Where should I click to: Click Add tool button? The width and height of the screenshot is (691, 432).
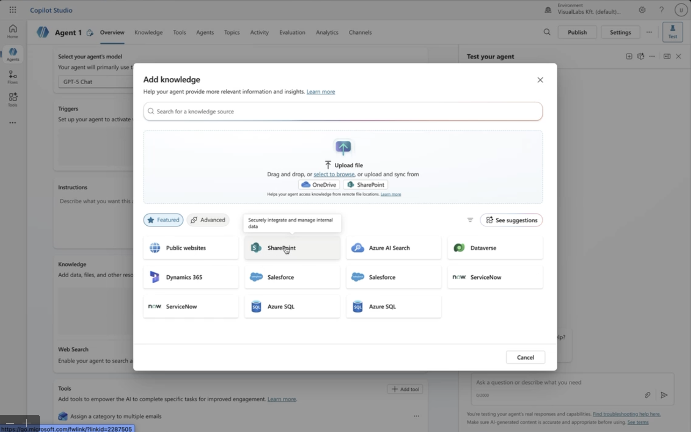click(405, 389)
